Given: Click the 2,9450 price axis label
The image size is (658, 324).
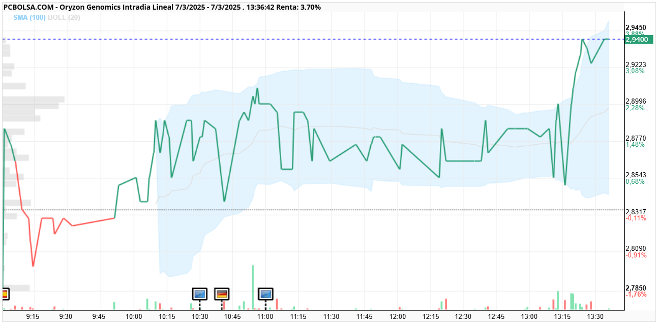Looking at the screenshot, I should [x=636, y=27].
